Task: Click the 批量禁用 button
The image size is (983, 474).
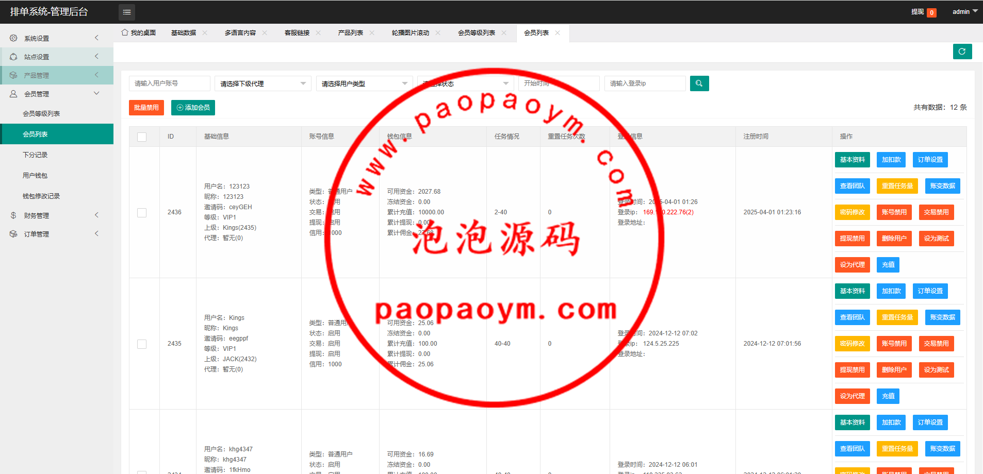Action: tap(146, 108)
